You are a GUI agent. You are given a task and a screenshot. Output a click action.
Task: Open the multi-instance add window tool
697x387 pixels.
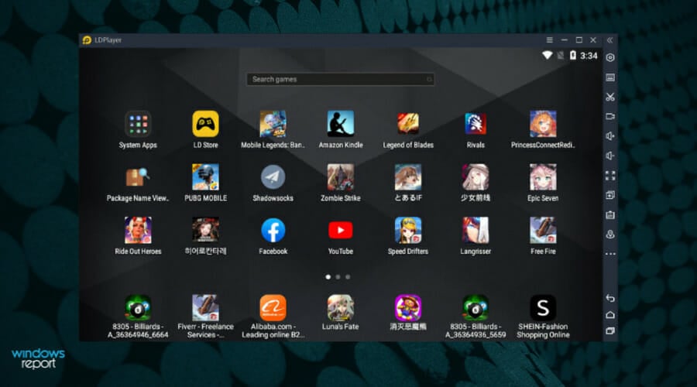pyautogui.click(x=610, y=195)
